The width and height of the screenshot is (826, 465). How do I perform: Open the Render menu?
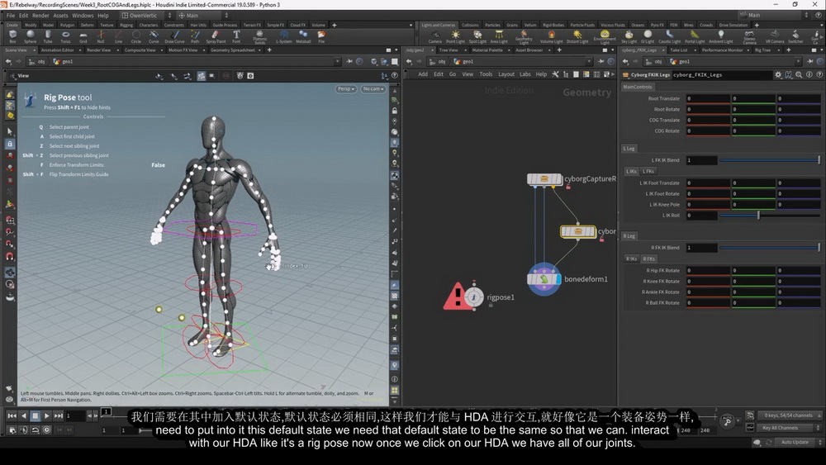(x=40, y=15)
